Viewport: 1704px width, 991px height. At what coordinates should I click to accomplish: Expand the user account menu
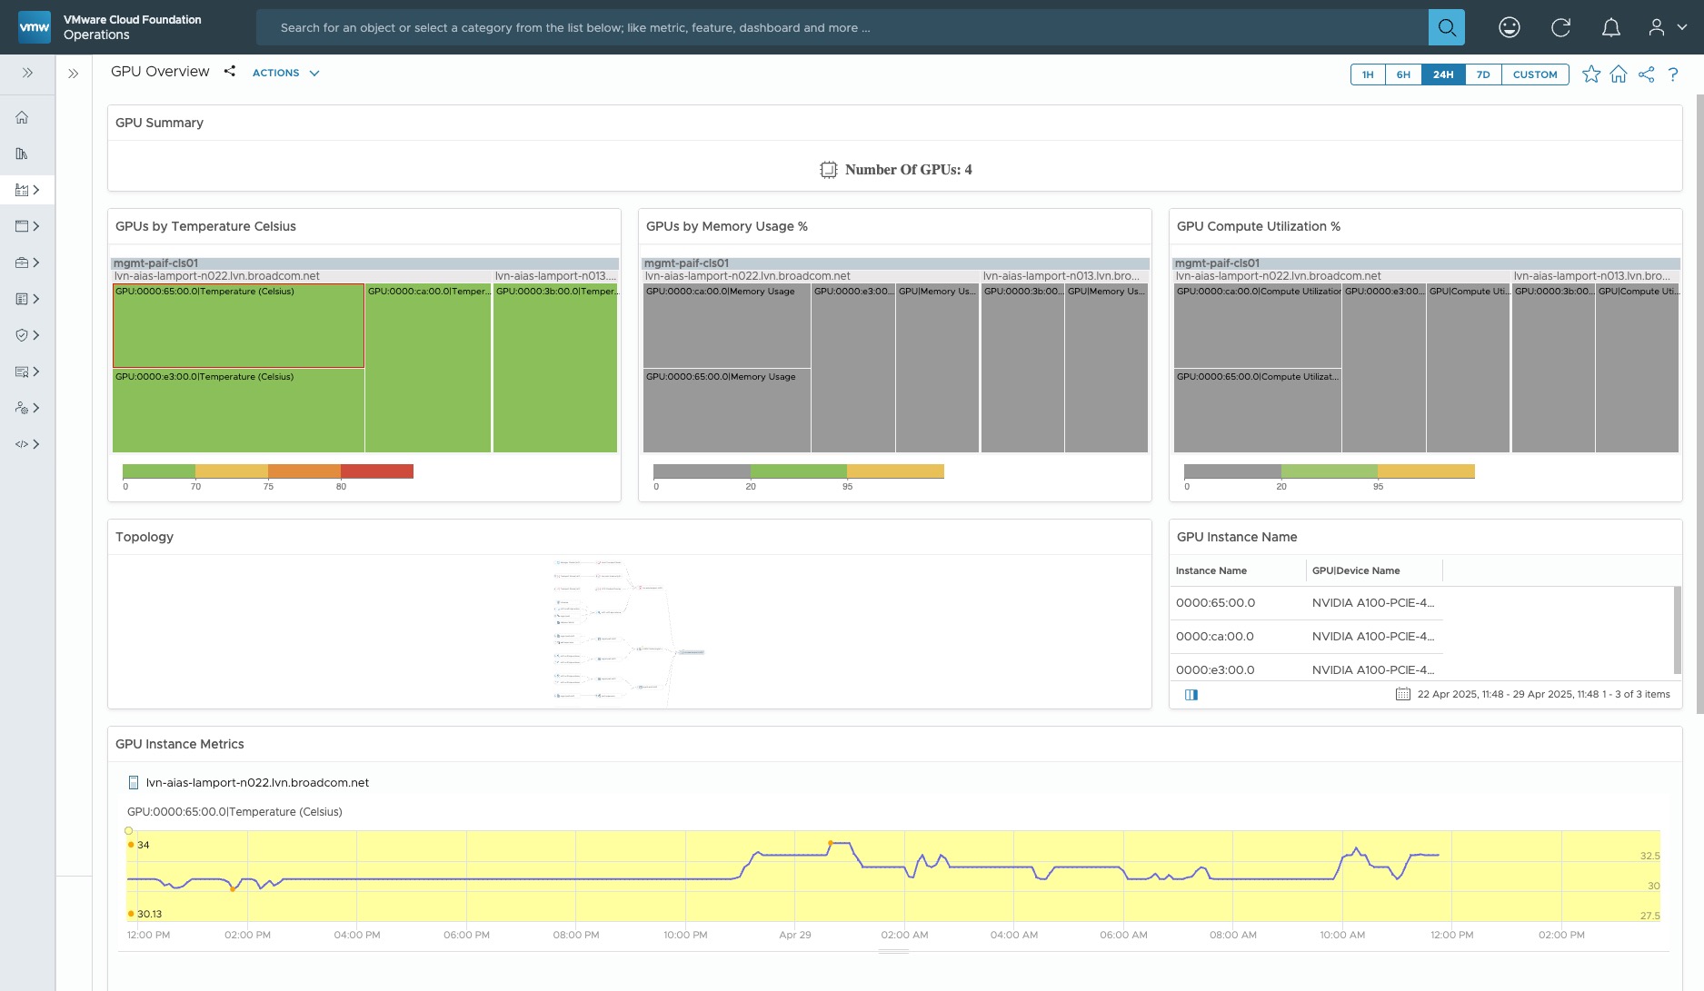[x=1667, y=27]
